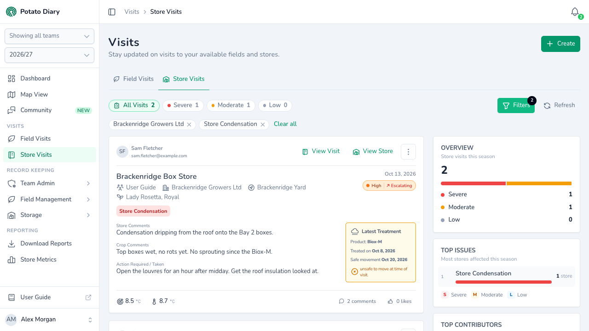The image size is (589, 331).
Task: Like the visit with thumbs-up icon
Action: click(390, 302)
